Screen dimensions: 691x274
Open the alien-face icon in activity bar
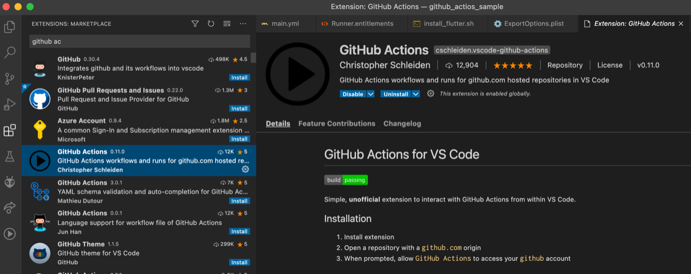(10, 182)
